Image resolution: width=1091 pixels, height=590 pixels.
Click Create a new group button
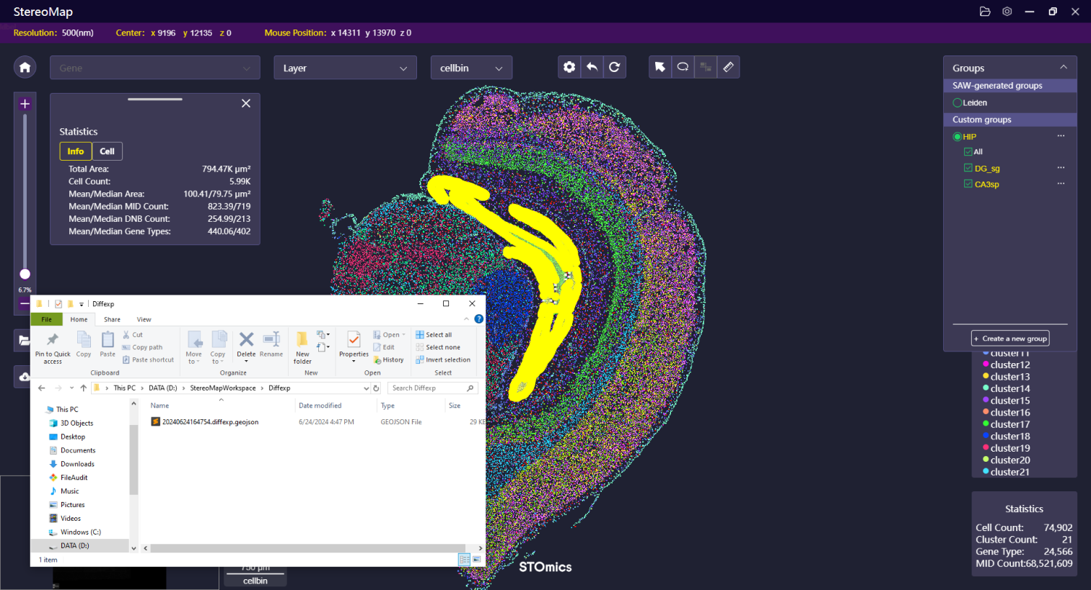pyautogui.click(x=1010, y=339)
